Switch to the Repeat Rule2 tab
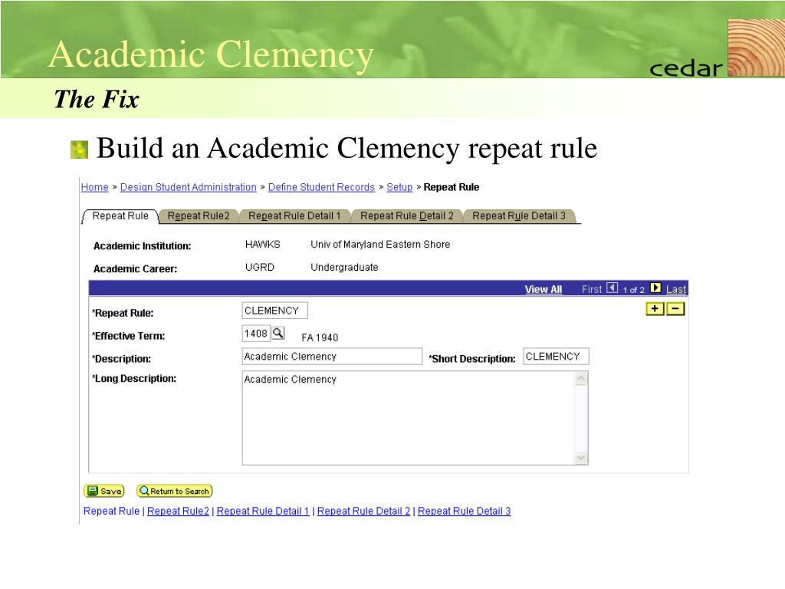Screen dimensions: 785x589 click(x=199, y=216)
